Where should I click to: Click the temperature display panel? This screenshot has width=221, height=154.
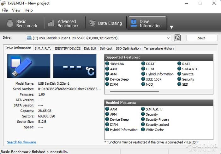[75, 66]
